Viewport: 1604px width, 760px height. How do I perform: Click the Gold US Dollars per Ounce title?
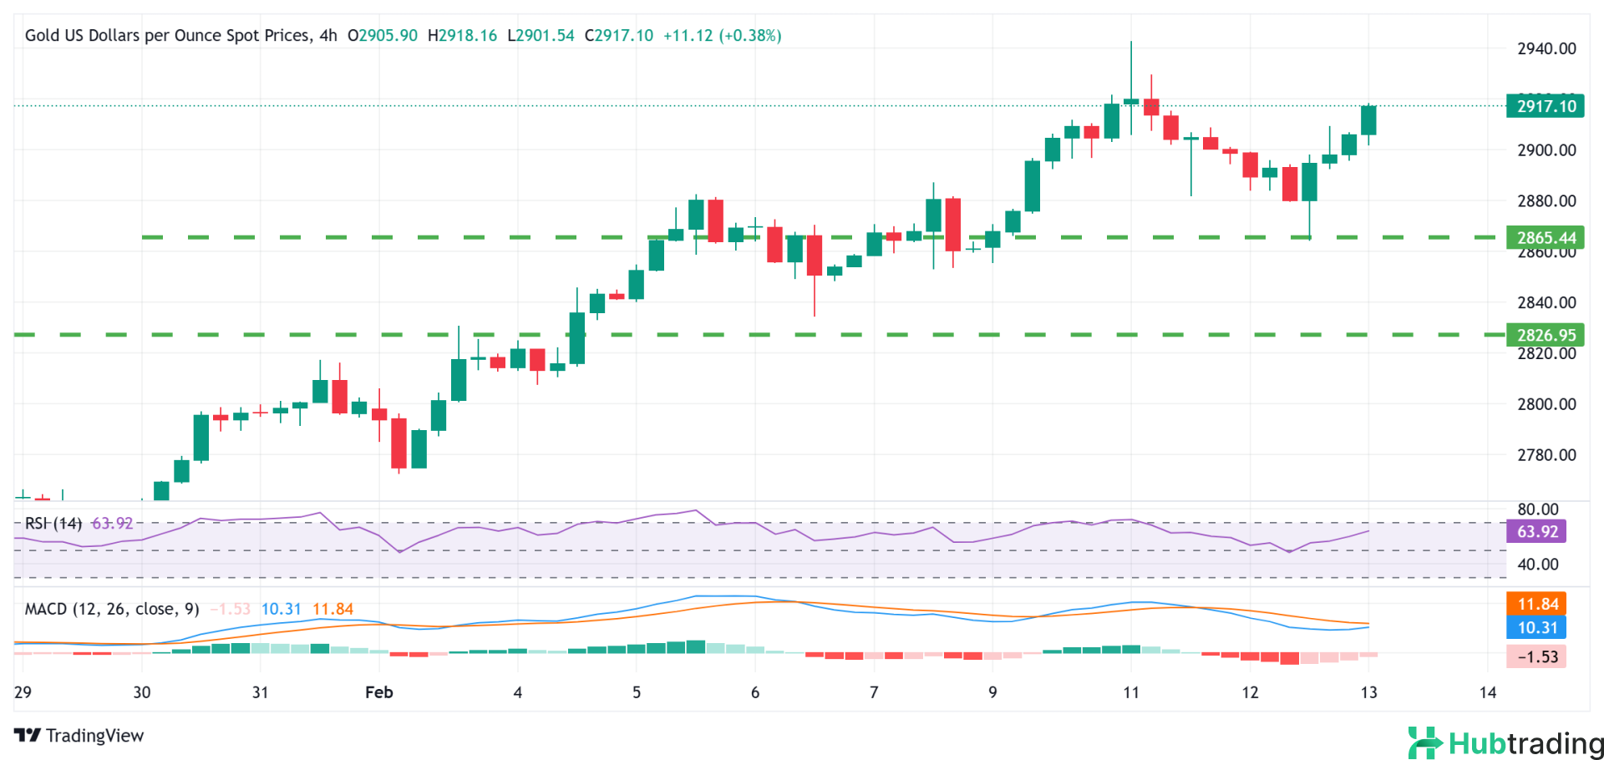pyautogui.click(x=167, y=35)
